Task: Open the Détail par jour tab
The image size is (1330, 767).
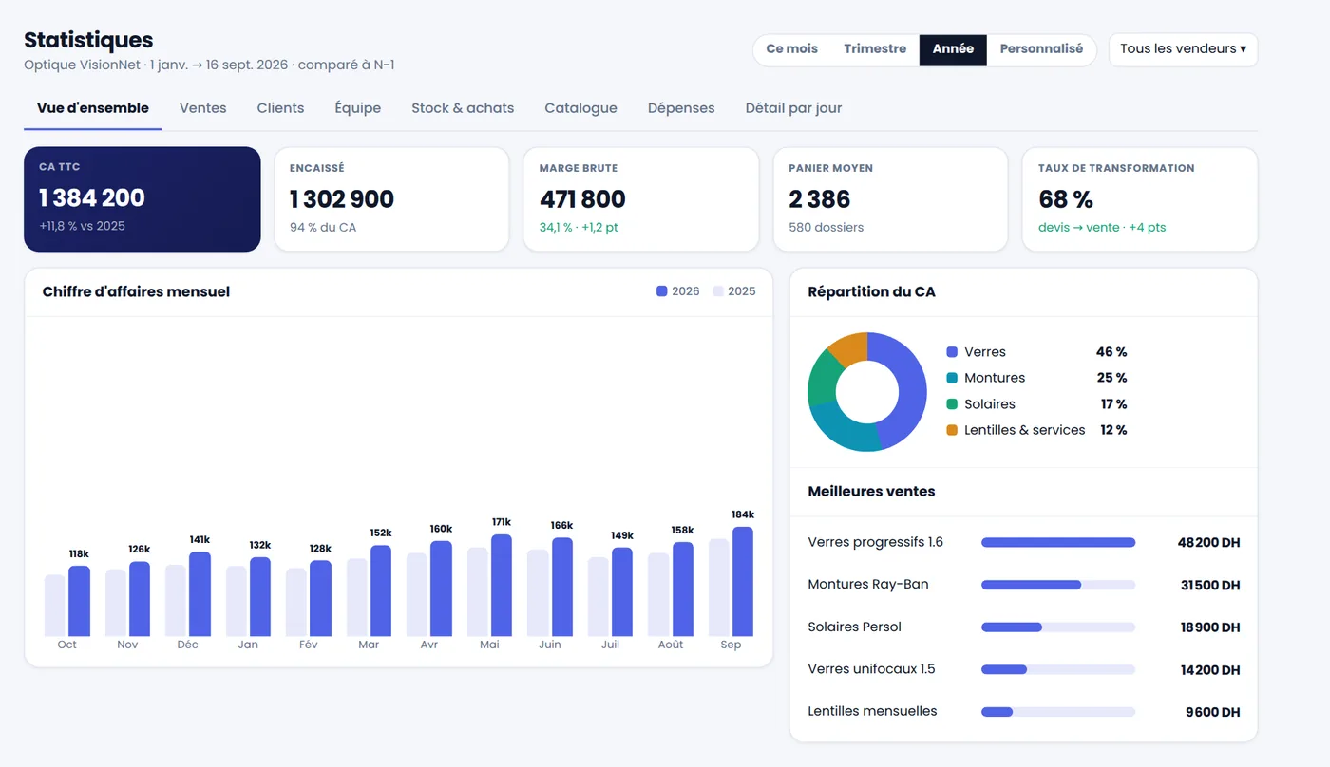Action: tap(793, 108)
